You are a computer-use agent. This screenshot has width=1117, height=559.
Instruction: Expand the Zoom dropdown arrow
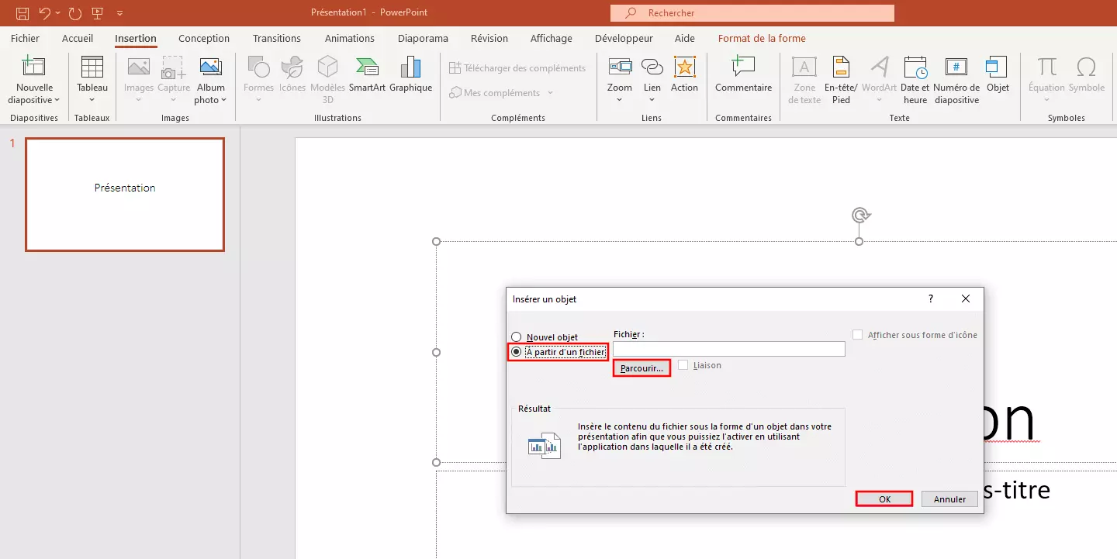click(x=620, y=100)
